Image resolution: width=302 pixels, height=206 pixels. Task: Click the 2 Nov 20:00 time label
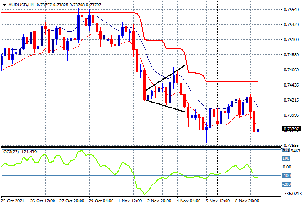(x=159, y=201)
